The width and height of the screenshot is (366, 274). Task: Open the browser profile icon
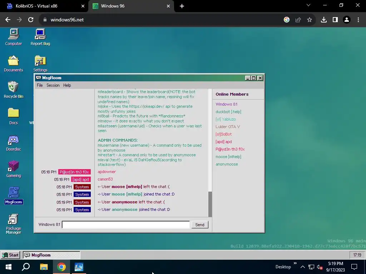[347, 20]
